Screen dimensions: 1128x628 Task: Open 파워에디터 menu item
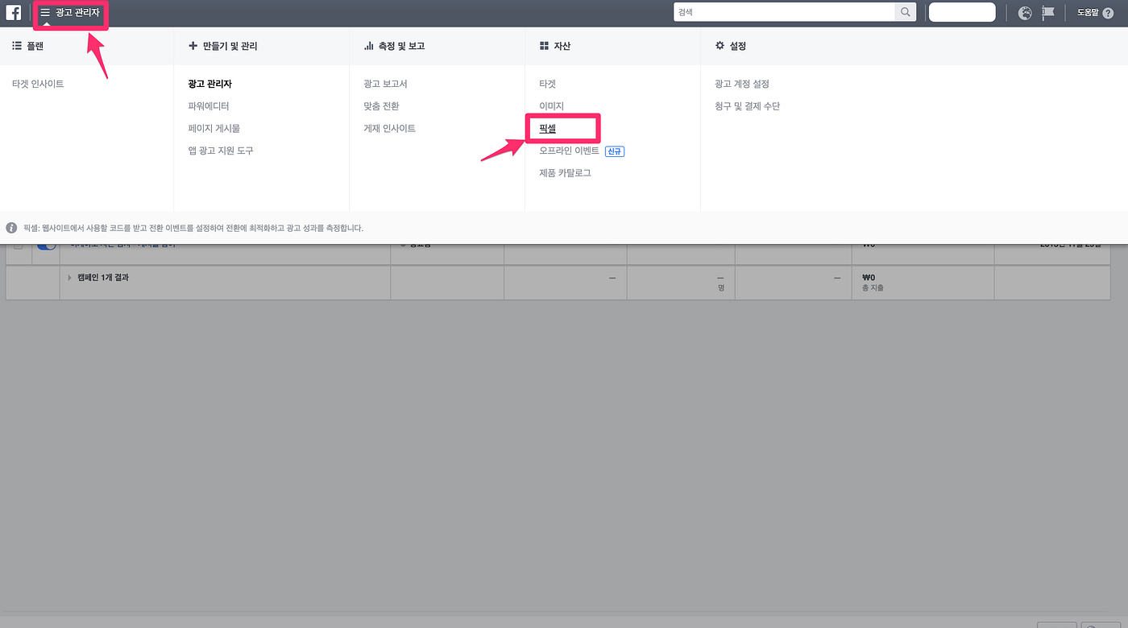[209, 106]
